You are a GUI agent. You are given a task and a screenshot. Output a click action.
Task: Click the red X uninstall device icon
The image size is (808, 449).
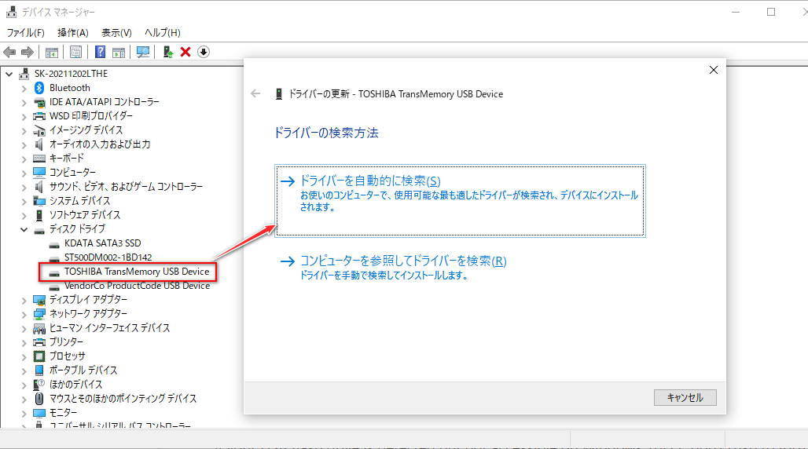[185, 52]
